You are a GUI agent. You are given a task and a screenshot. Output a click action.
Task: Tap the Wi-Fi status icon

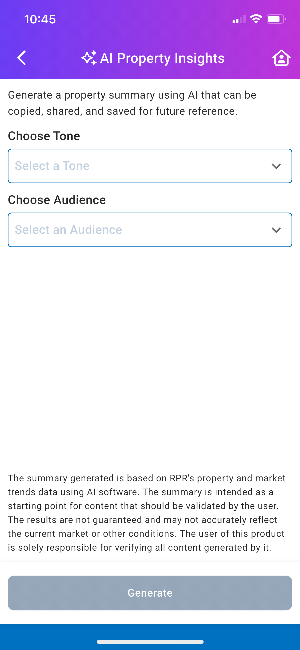tap(256, 19)
